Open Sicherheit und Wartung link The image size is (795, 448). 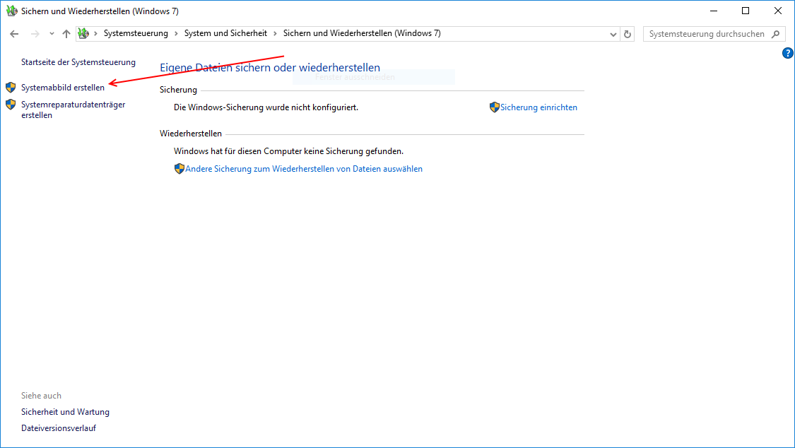tap(66, 412)
